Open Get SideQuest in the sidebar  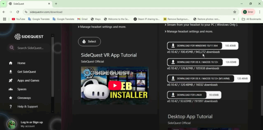(27, 72)
